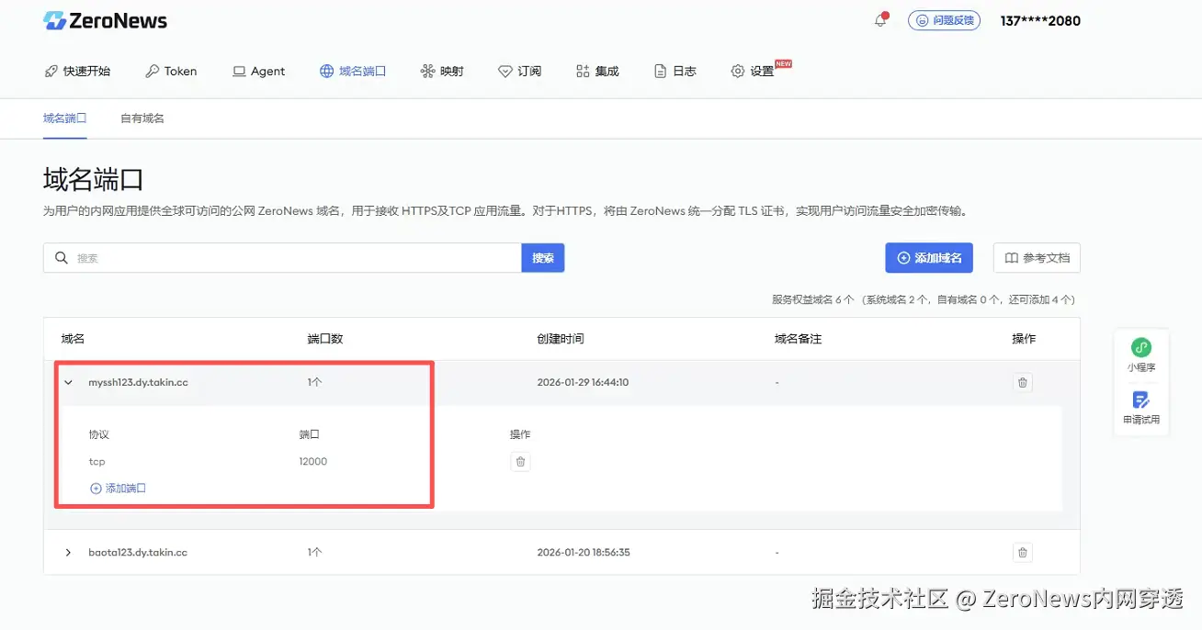
Task: Delete the myssh123.dy.takin.cc domain
Action: [x=1023, y=382]
